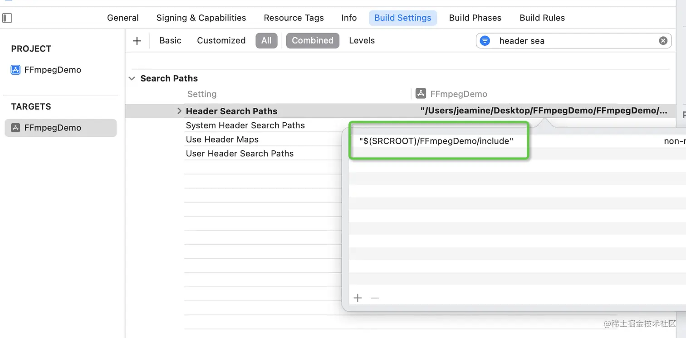Show All build settings
This screenshot has height=338, width=686.
(266, 41)
